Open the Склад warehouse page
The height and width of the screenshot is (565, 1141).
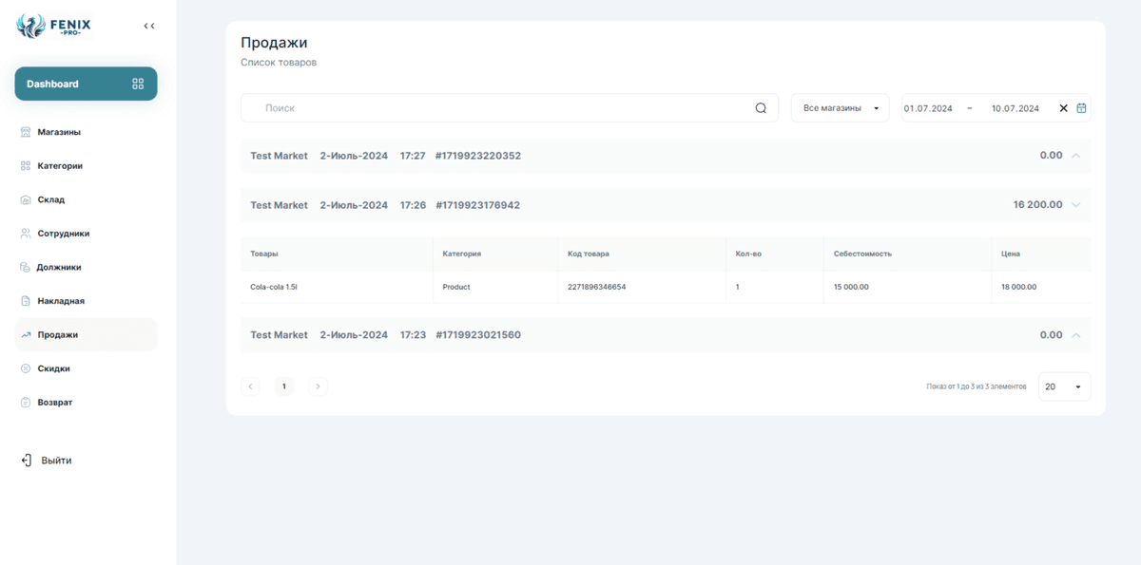pyautogui.click(x=50, y=200)
